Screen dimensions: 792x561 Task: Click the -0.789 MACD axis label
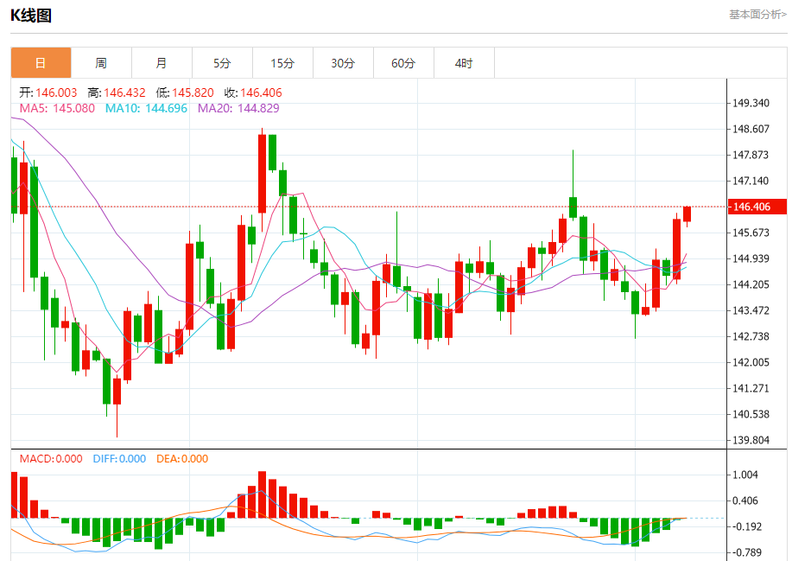point(745,552)
